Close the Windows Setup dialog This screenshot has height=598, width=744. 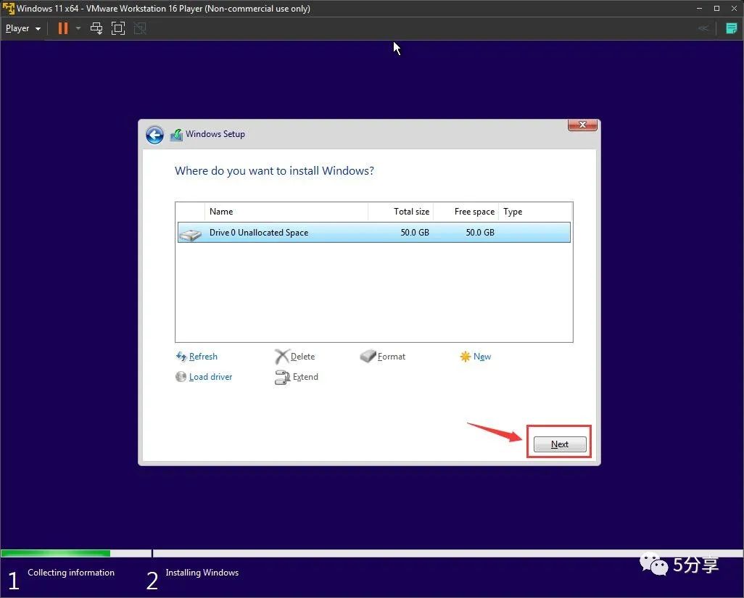click(582, 125)
